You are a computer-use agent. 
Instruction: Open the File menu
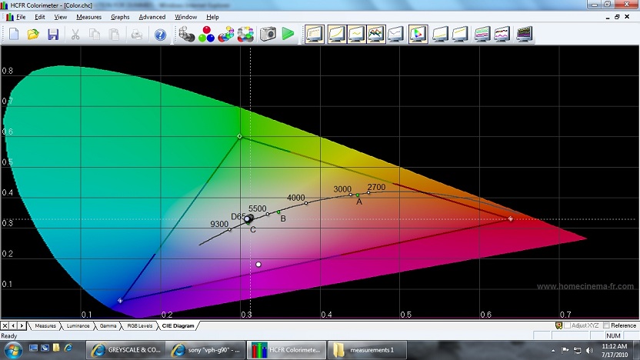[x=21, y=17]
